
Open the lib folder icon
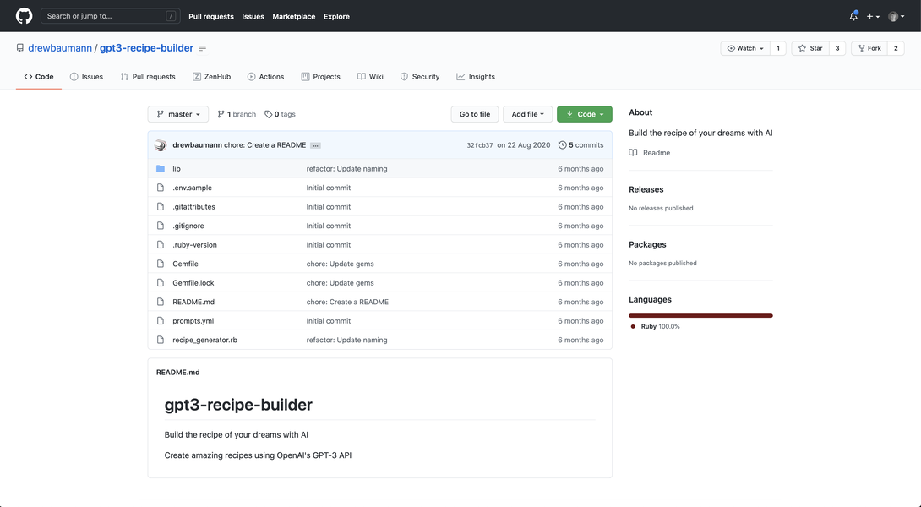[x=160, y=168]
